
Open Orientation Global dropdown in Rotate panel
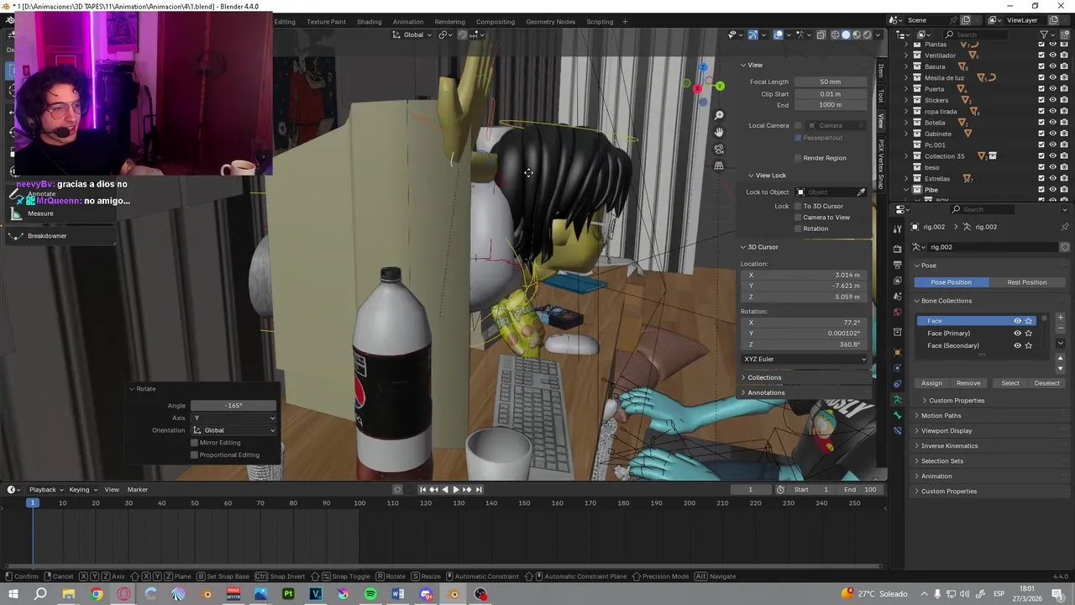233,430
